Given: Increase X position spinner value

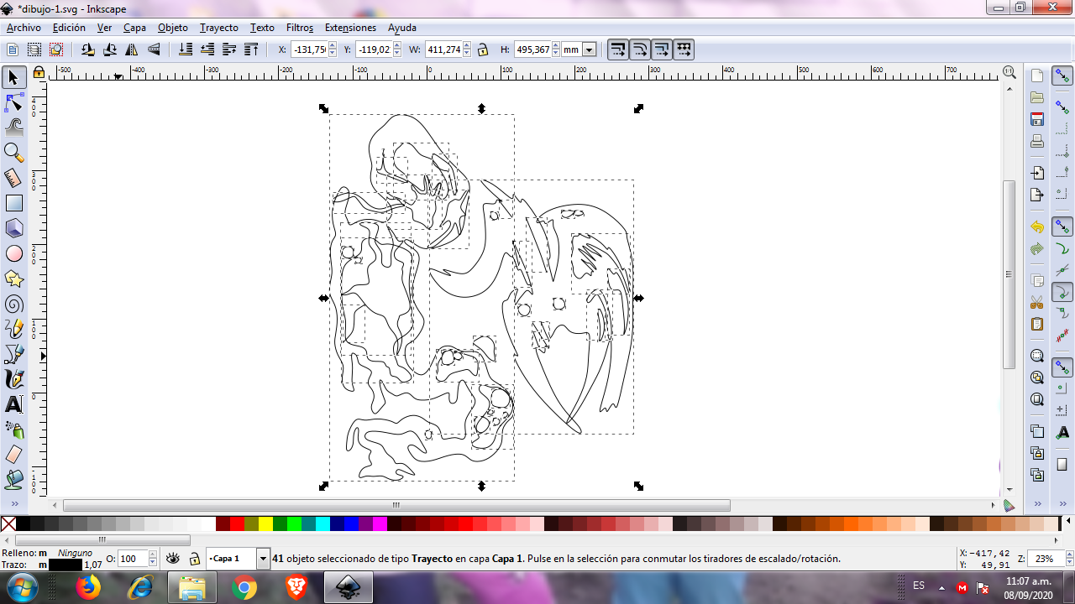Looking at the screenshot, I should coord(332,46).
